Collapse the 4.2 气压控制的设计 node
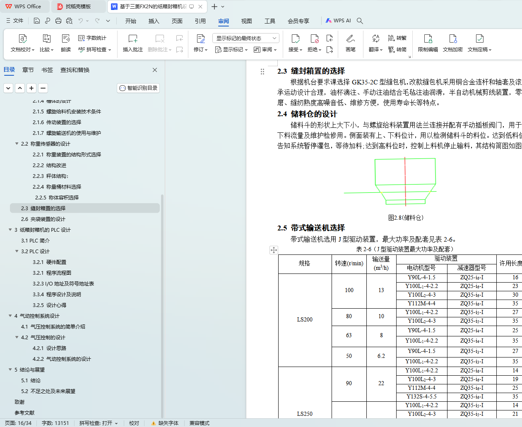Screen dimensions: 522x427 [17, 337]
